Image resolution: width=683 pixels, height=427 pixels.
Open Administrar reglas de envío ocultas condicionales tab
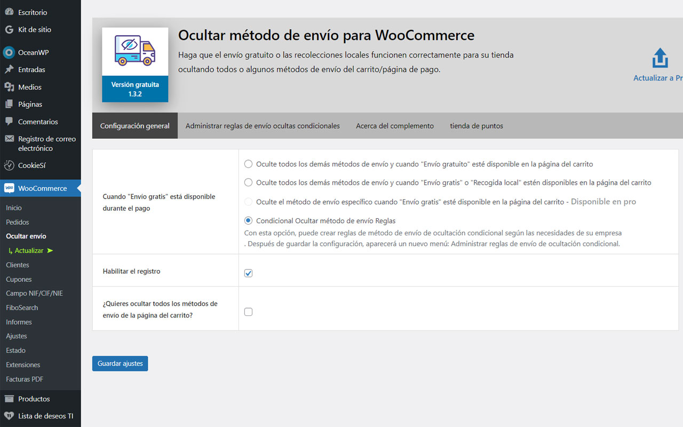(263, 126)
